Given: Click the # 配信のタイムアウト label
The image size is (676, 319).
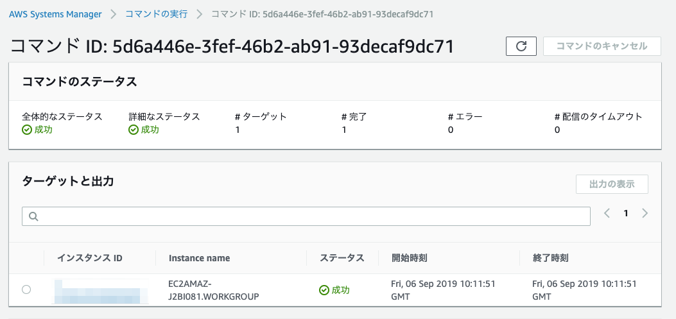Looking at the screenshot, I should pos(598,116).
